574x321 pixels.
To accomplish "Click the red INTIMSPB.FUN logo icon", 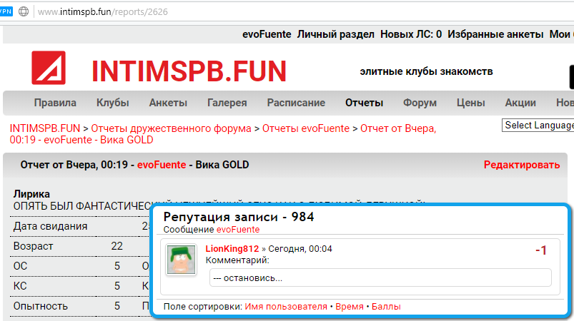I will click(49, 69).
